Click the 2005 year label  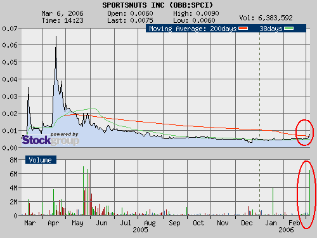coord(140,230)
